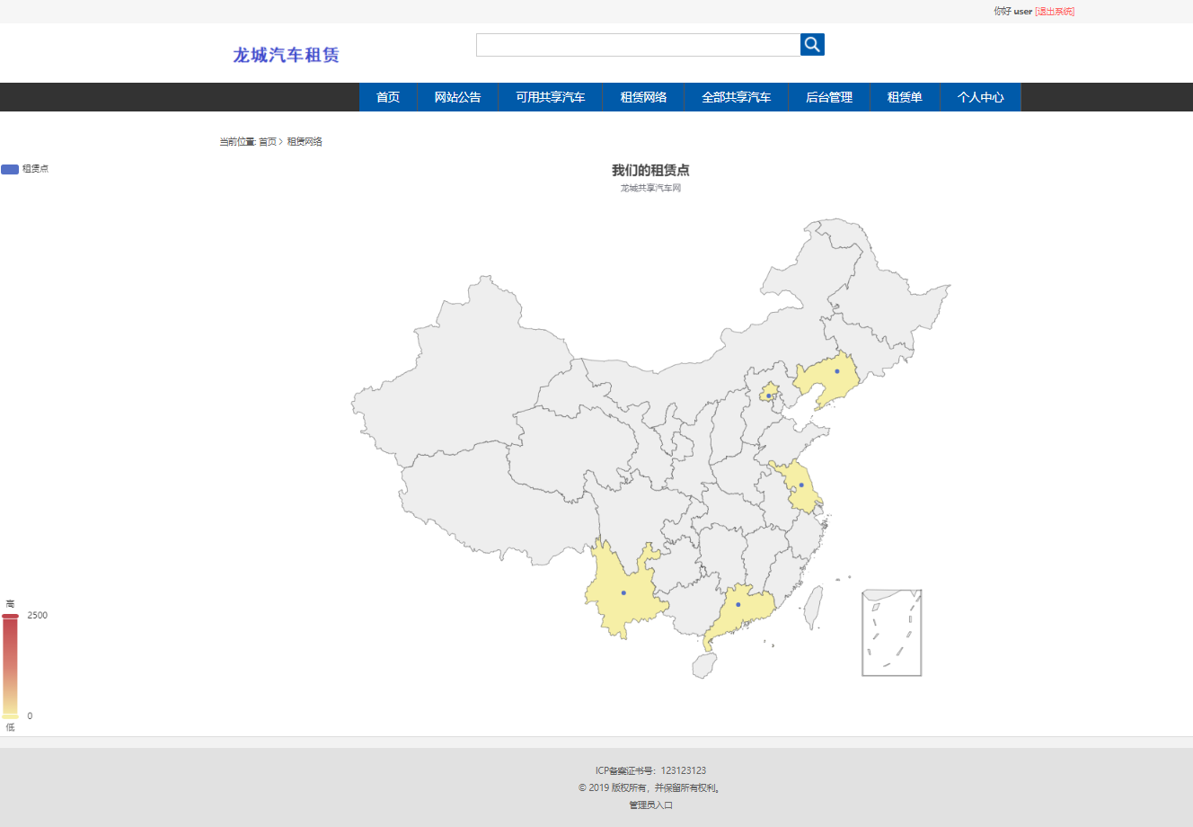
Task: Click the South China Sea inset map
Action: (891, 633)
